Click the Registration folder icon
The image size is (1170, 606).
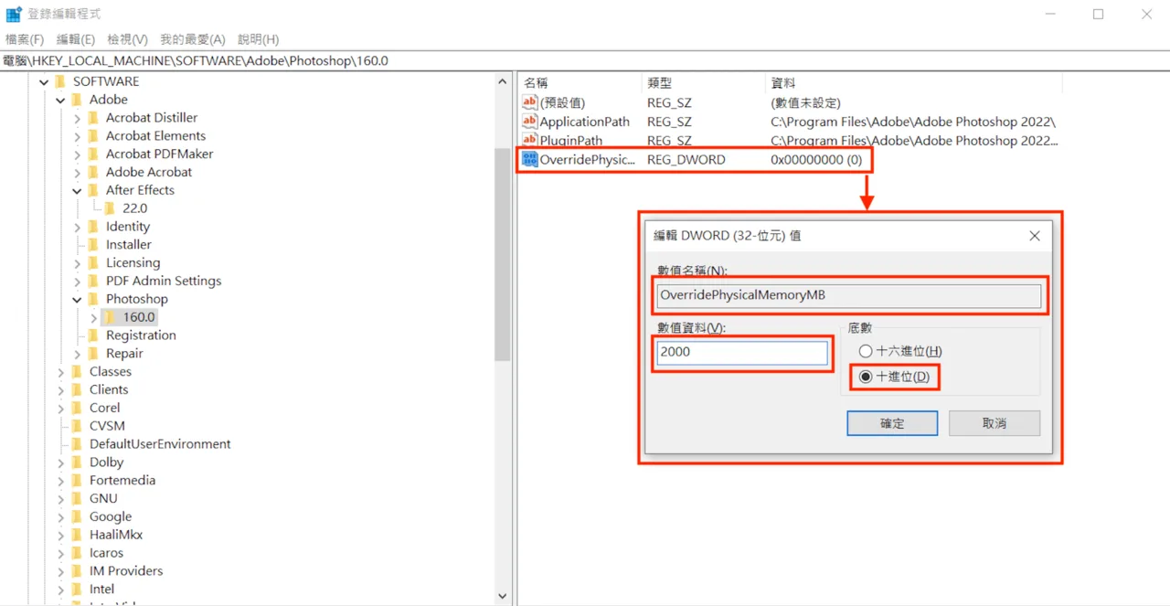(x=93, y=335)
